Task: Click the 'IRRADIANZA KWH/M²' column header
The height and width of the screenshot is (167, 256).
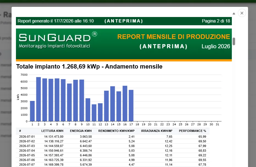Action: point(157,131)
